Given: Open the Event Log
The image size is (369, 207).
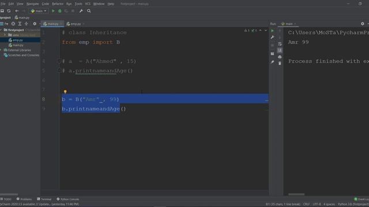Looking at the screenshot, I should 362,199.
